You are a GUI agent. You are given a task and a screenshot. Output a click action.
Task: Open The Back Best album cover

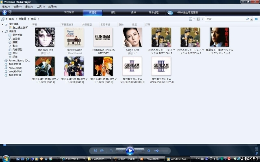point(45,37)
